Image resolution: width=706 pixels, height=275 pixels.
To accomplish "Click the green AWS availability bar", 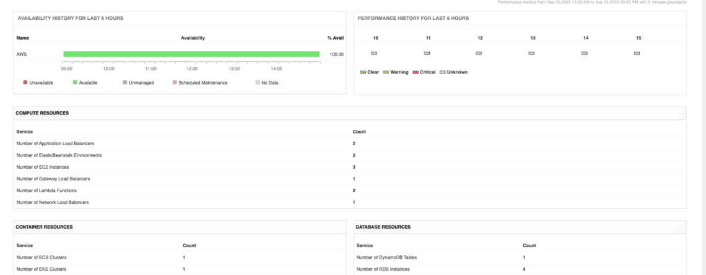I will [x=191, y=54].
